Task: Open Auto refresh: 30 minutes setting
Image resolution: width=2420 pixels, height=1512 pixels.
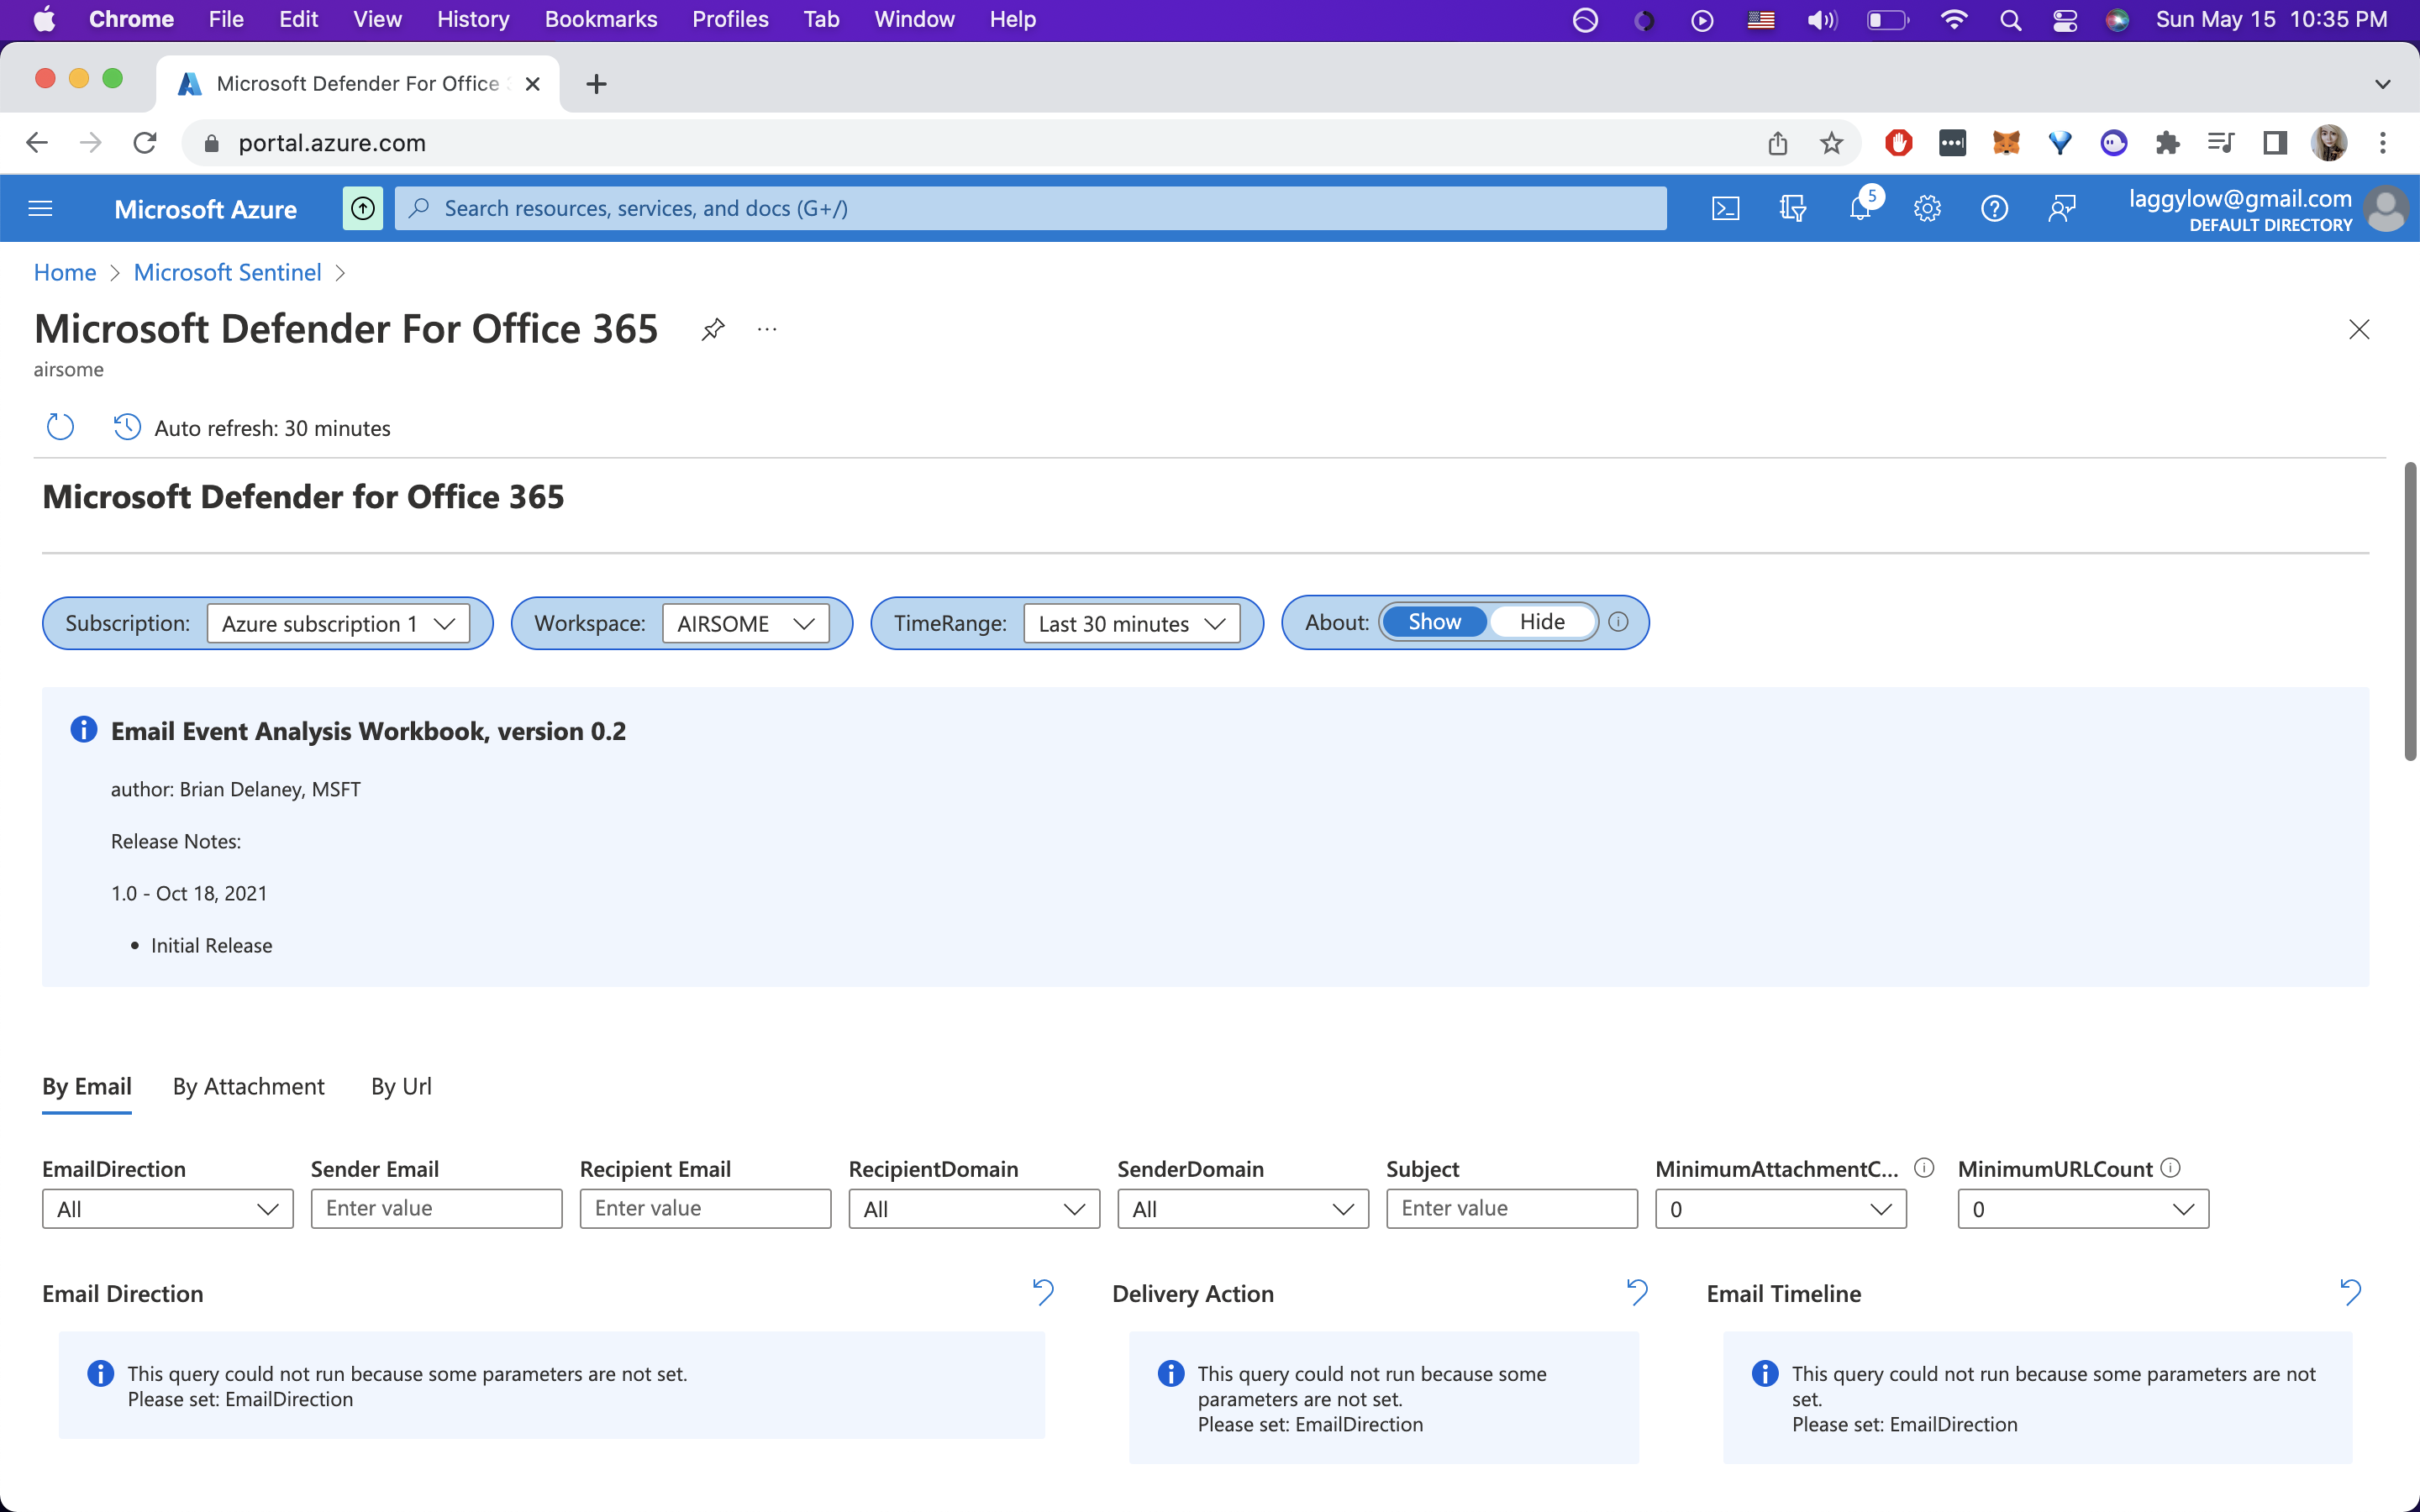Action: tap(252, 428)
